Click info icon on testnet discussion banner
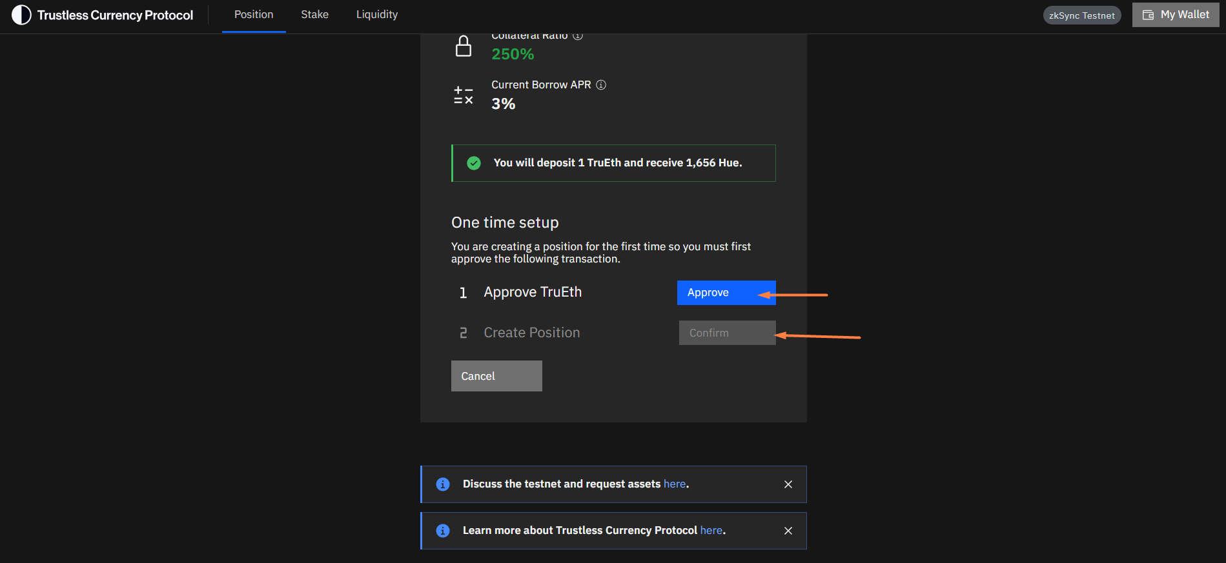This screenshot has width=1226, height=563. coord(443,484)
